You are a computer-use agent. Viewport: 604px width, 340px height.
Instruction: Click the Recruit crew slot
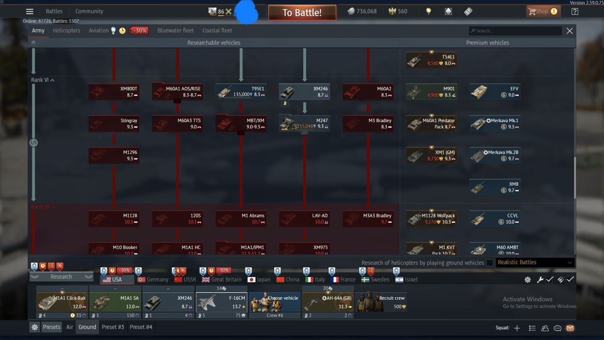click(x=381, y=302)
